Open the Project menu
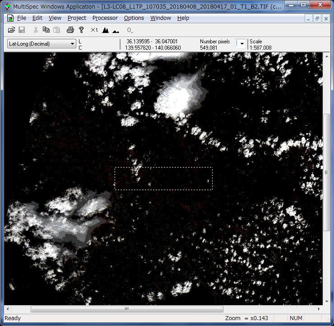 pyautogui.click(x=77, y=18)
